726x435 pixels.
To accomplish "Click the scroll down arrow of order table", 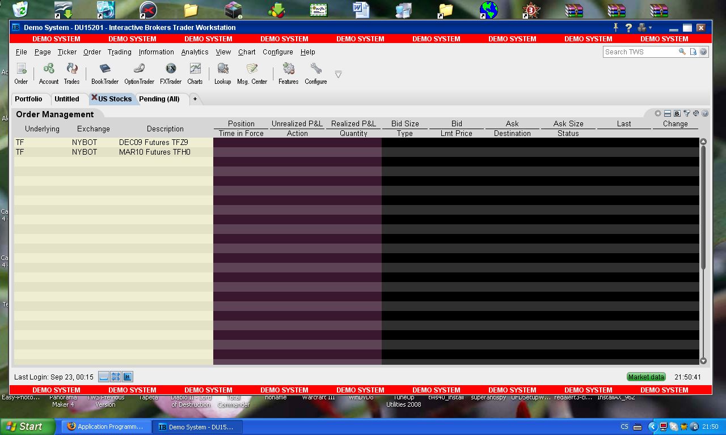I will (703, 361).
